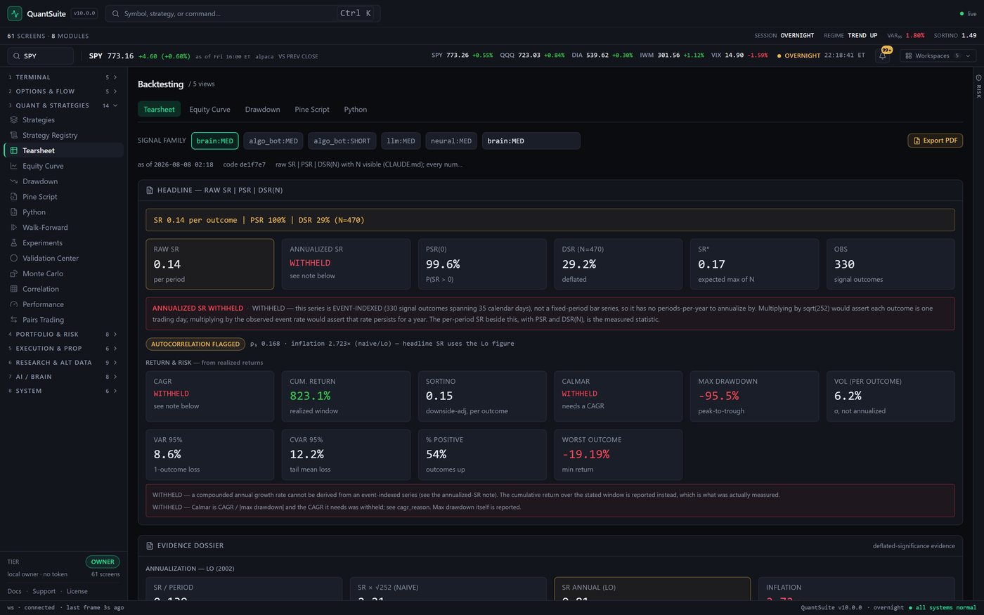Select the neural:MED signal family chip

[x=451, y=141]
